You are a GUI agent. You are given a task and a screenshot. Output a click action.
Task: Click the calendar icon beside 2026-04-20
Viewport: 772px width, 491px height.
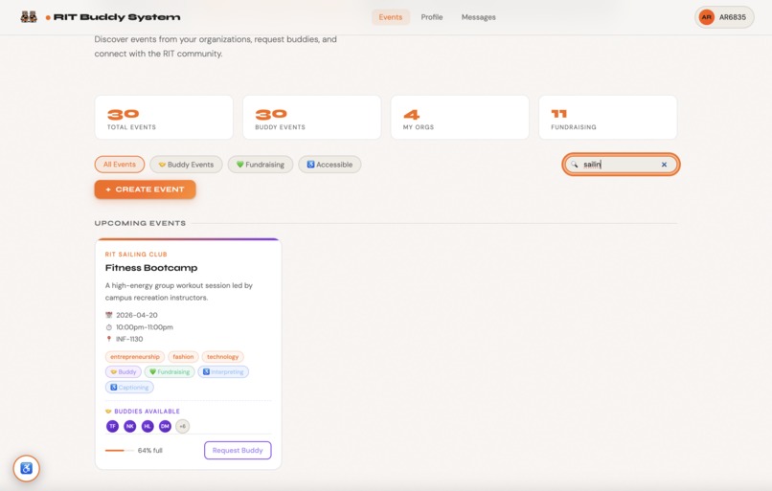(x=109, y=315)
